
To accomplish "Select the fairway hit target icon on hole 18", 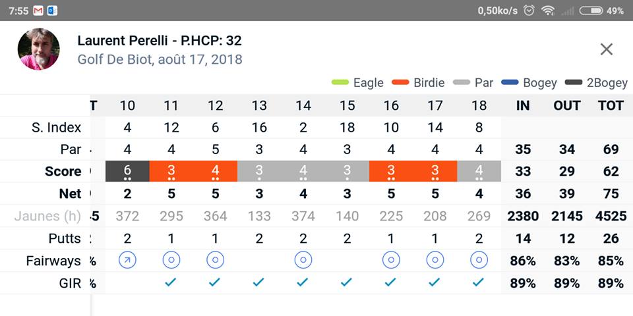I will [x=479, y=261].
